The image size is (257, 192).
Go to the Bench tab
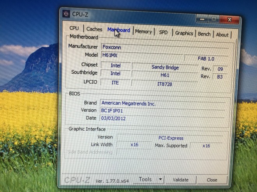[204, 34]
